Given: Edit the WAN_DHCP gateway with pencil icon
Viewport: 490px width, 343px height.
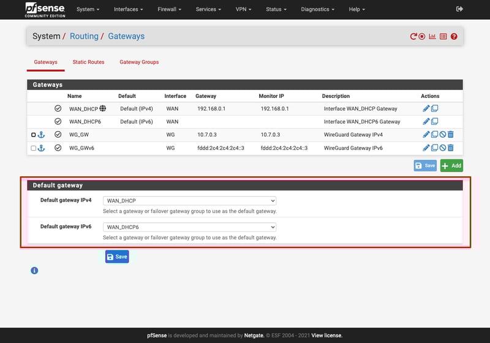Looking at the screenshot, I should click(x=426, y=108).
